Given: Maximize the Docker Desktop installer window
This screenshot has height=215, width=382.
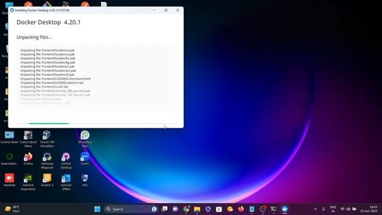Looking at the screenshot, I should 166,10.
